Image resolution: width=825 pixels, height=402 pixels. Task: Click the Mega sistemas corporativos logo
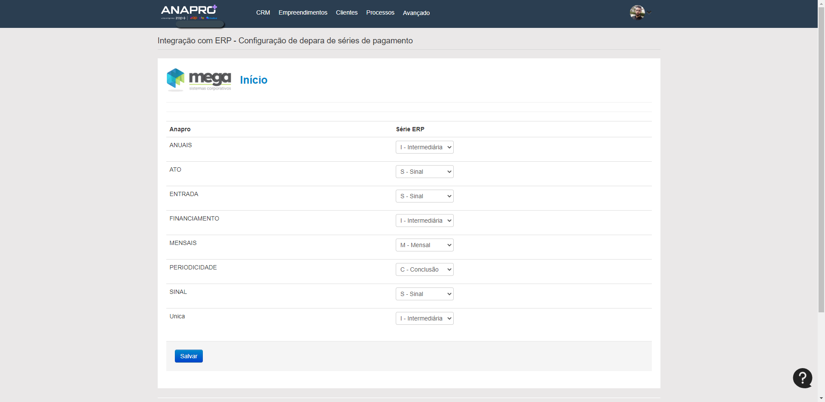point(199,80)
